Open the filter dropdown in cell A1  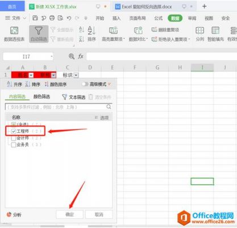[31, 75]
